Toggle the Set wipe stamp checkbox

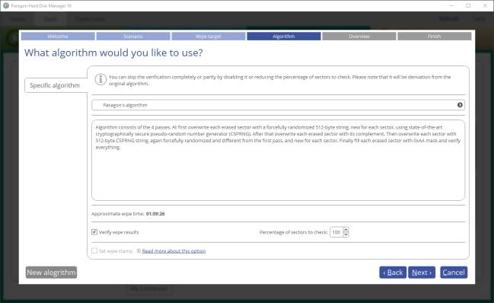(94, 250)
